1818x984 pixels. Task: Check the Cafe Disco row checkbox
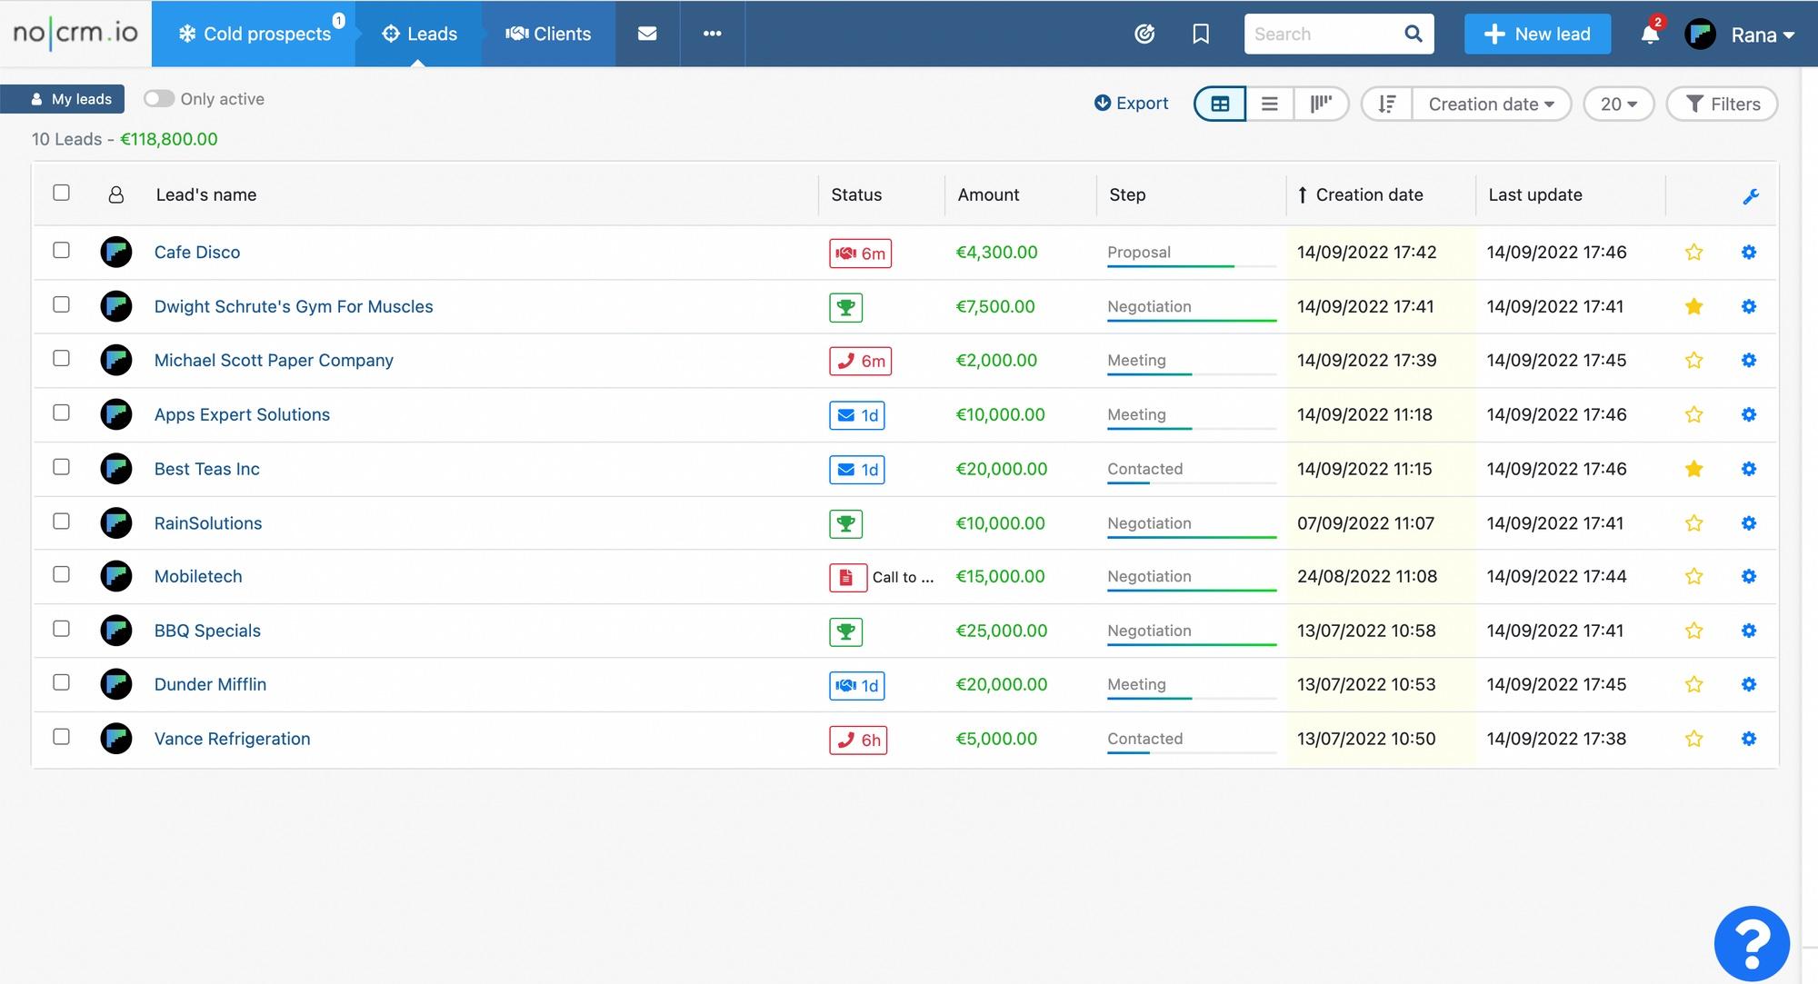pos(61,251)
